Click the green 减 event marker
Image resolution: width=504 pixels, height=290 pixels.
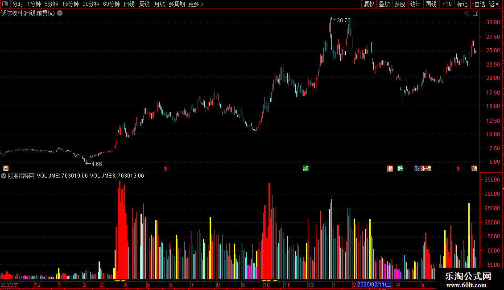306,169
